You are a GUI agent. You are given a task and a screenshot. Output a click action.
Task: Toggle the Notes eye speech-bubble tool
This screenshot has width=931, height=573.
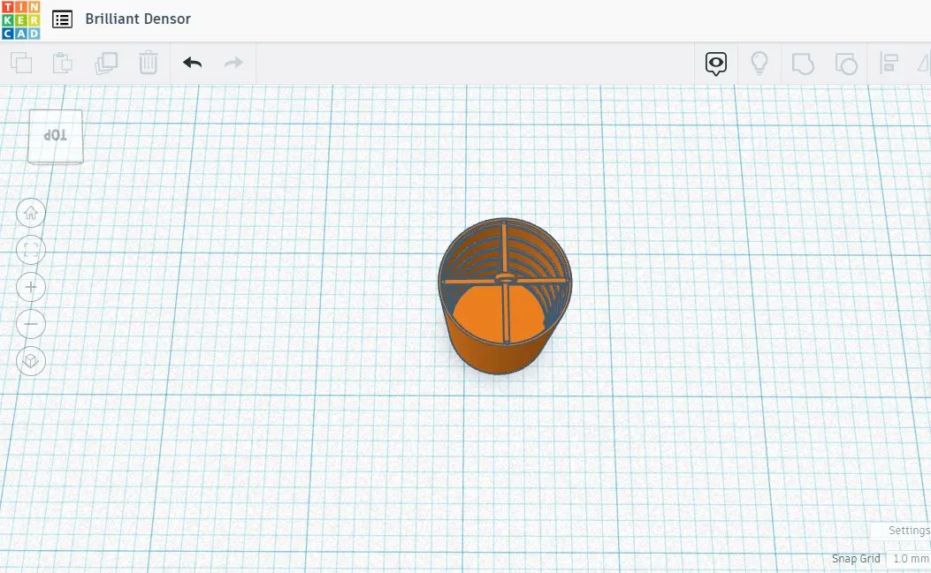716,63
